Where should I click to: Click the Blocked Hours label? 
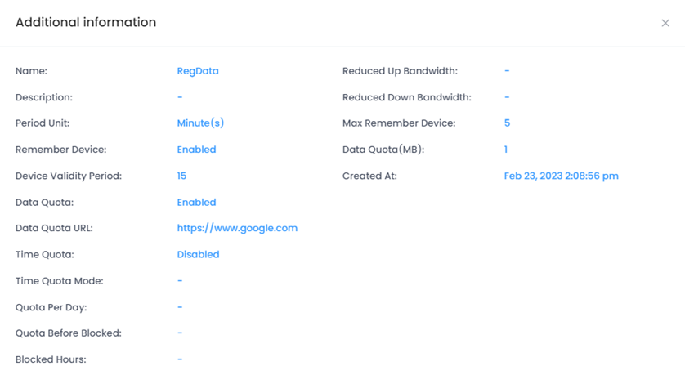pos(51,359)
